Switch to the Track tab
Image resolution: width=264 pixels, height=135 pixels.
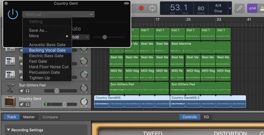click(x=12, y=117)
